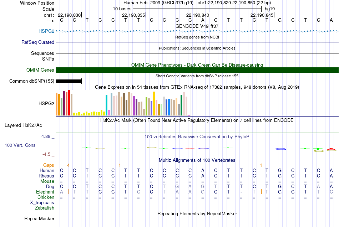
Task: Click the red A PhyloP logo letter
Action: pos(331,149)
